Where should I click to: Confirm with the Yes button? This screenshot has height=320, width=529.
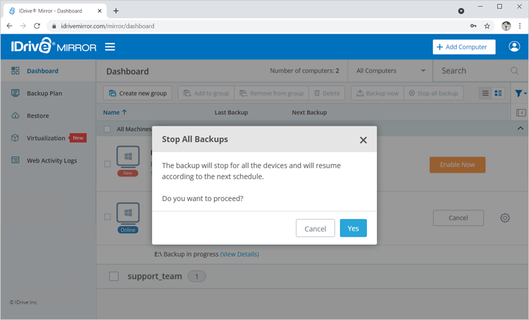[x=353, y=228]
